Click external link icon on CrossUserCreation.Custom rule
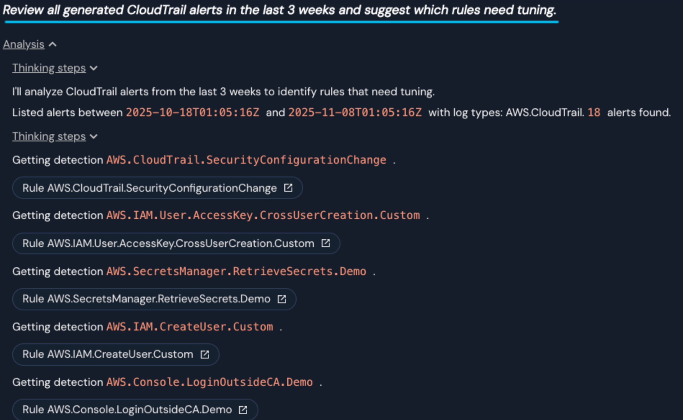The height and width of the screenshot is (420, 683). tap(326, 243)
